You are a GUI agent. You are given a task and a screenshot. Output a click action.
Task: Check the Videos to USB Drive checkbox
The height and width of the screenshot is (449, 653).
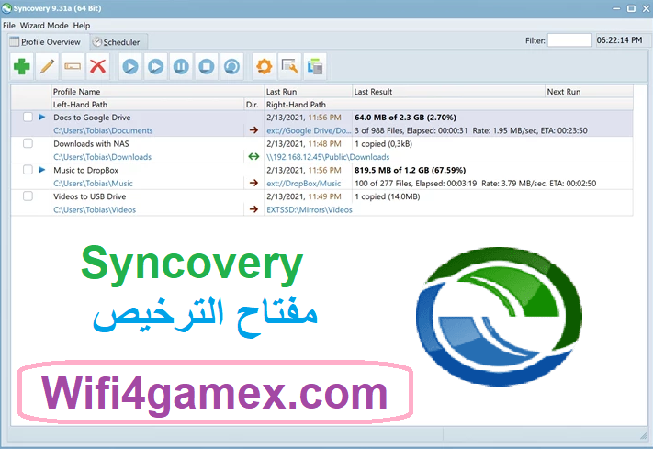pyautogui.click(x=28, y=196)
